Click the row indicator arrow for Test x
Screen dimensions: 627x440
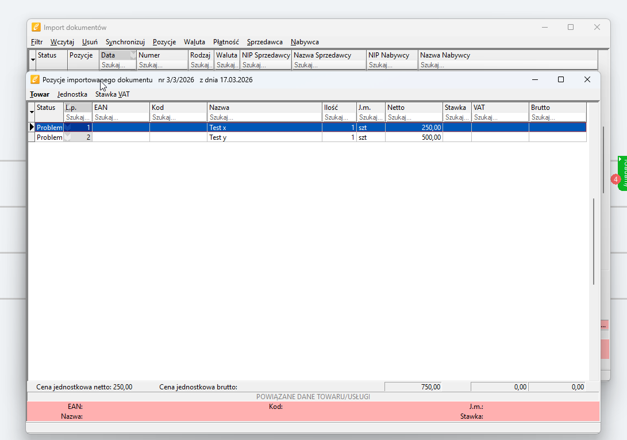click(x=32, y=127)
